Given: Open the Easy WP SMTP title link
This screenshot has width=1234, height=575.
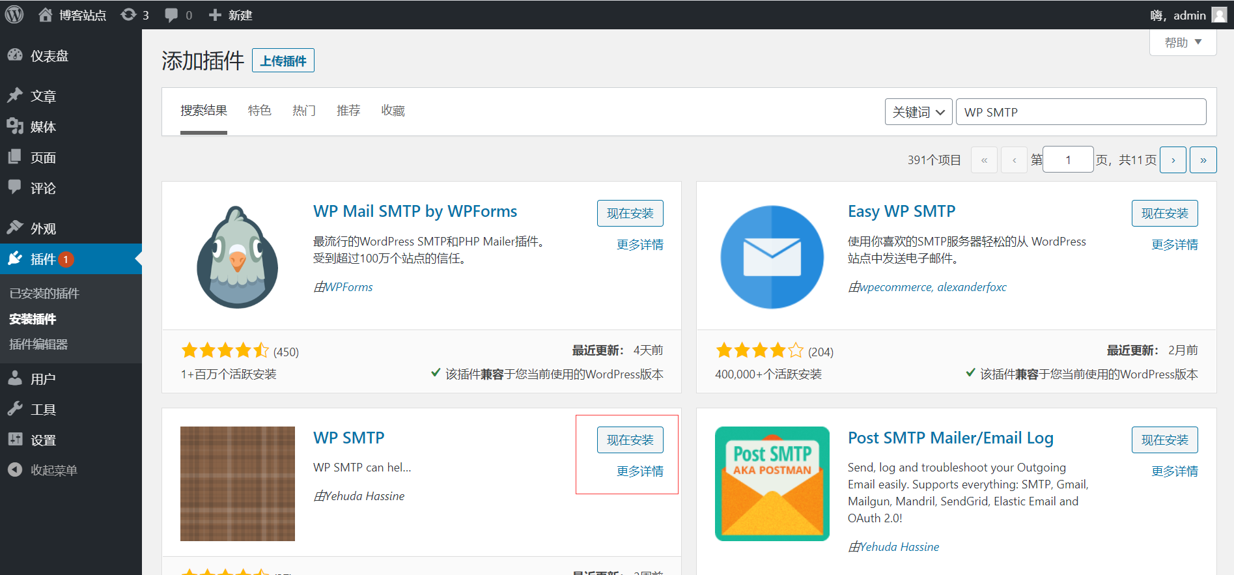Looking at the screenshot, I should [901, 212].
